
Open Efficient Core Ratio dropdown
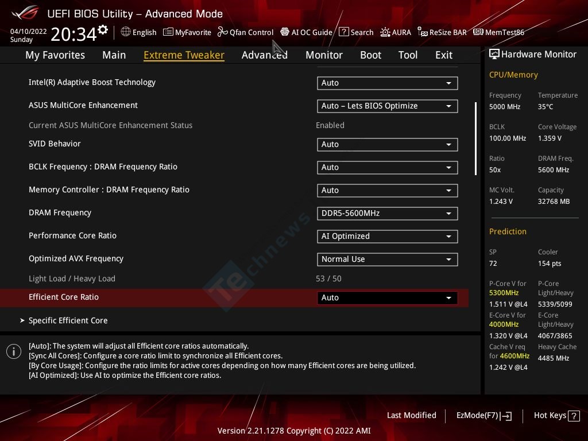388,298
